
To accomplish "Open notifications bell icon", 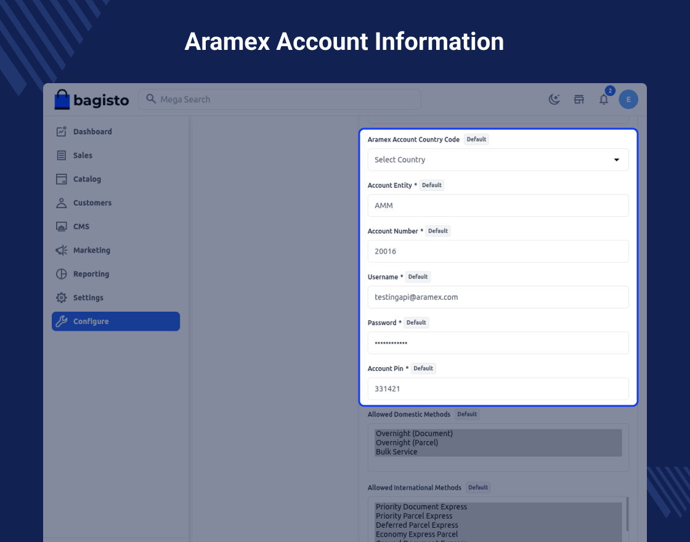I will click(604, 99).
